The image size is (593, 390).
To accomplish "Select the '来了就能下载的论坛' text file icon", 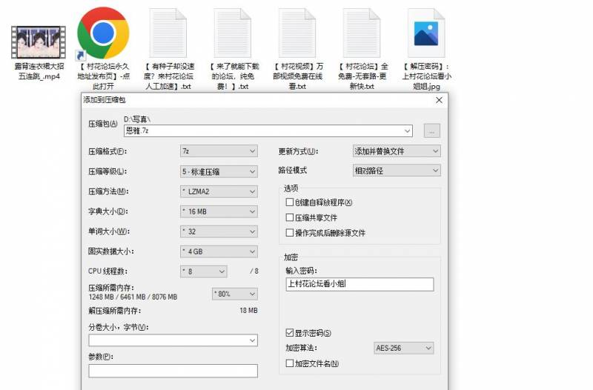I will coord(232,33).
